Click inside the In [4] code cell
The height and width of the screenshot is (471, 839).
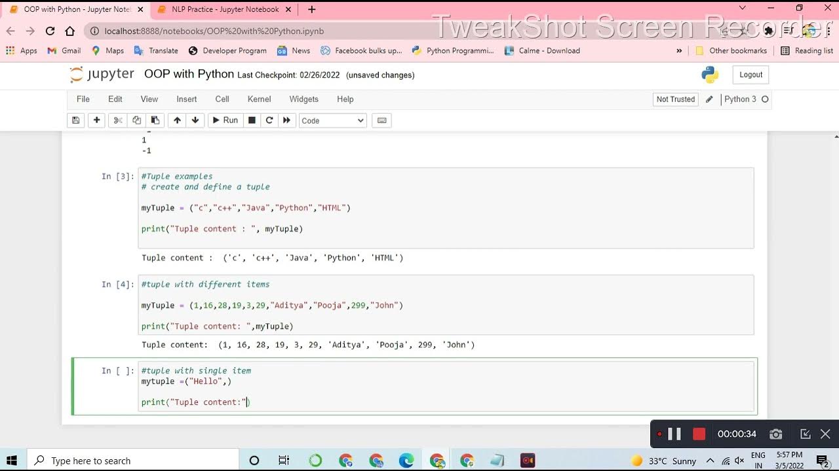[x=446, y=305]
